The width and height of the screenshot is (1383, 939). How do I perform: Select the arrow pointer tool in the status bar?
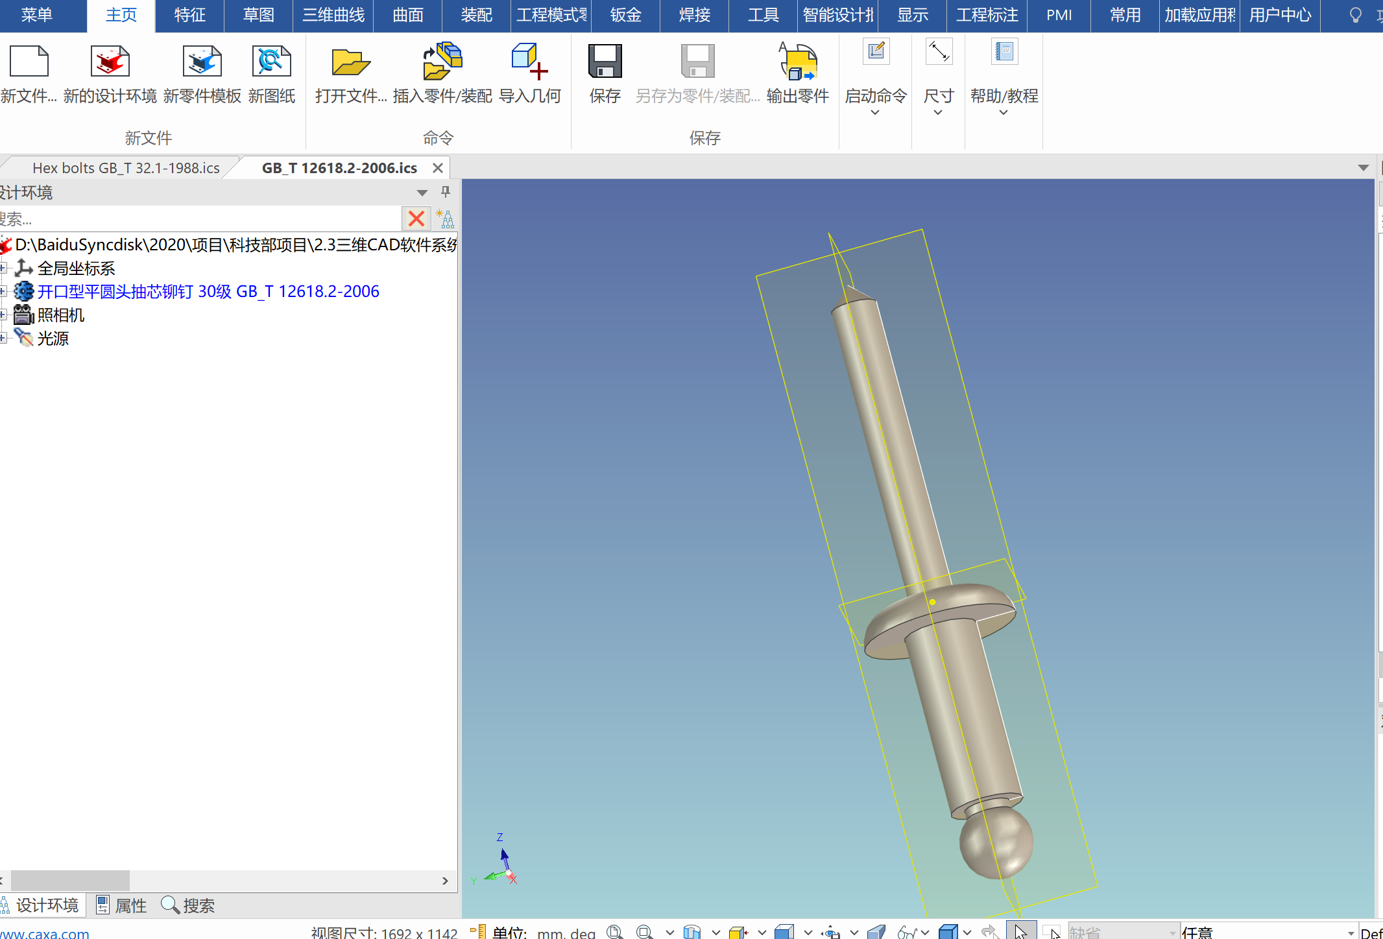(1021, 931)
